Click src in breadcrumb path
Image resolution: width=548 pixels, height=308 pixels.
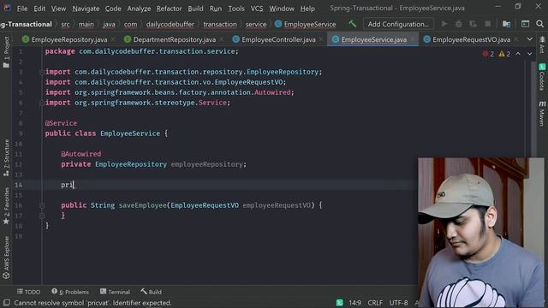(65, 24)
